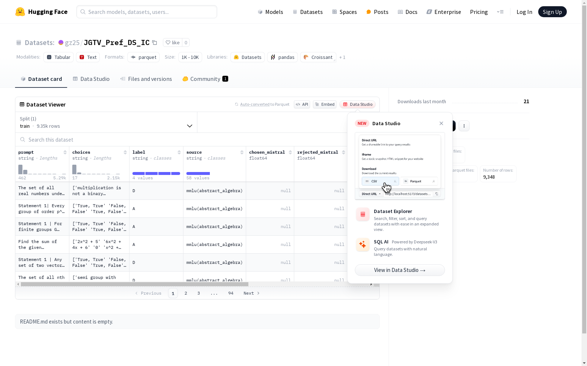Copy the dataset name with the copy icon
The height and width of the screenshot is (366, 587).
tap(155, 42)
